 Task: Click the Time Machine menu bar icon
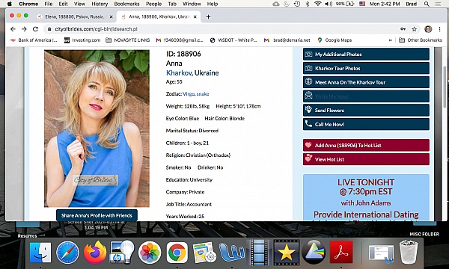pyautogui.click(x=296, y=4)
